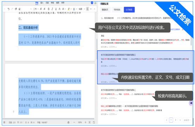Select results page 2
Viewport: 195px width, 127px height.
click(x=176, y=120)
